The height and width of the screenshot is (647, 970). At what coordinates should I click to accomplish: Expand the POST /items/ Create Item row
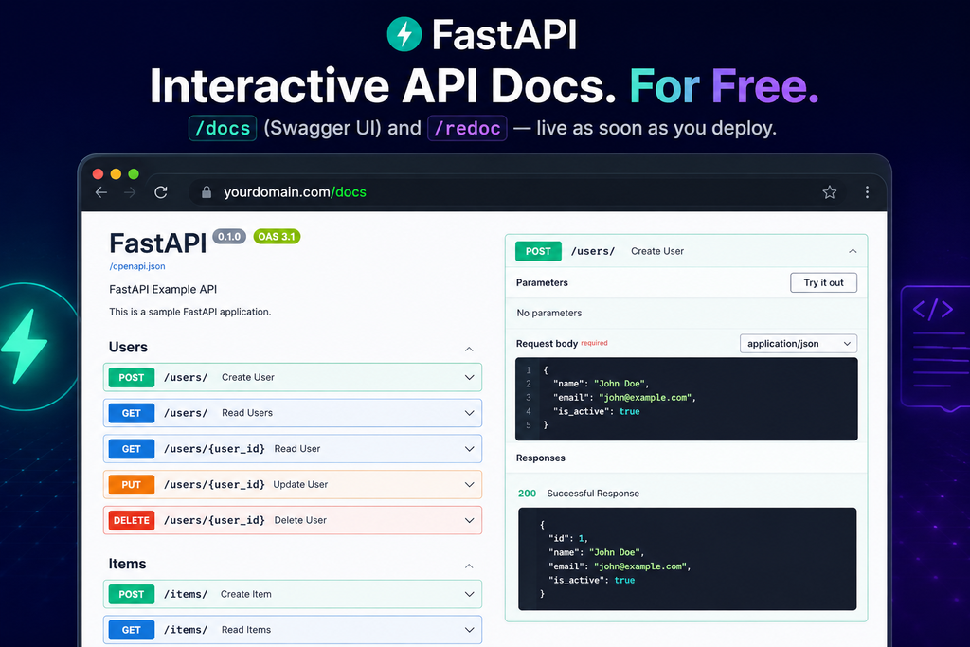(x=293, y=594)
